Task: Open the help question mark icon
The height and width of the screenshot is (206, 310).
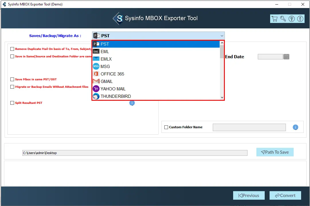Action: (292, 19)
